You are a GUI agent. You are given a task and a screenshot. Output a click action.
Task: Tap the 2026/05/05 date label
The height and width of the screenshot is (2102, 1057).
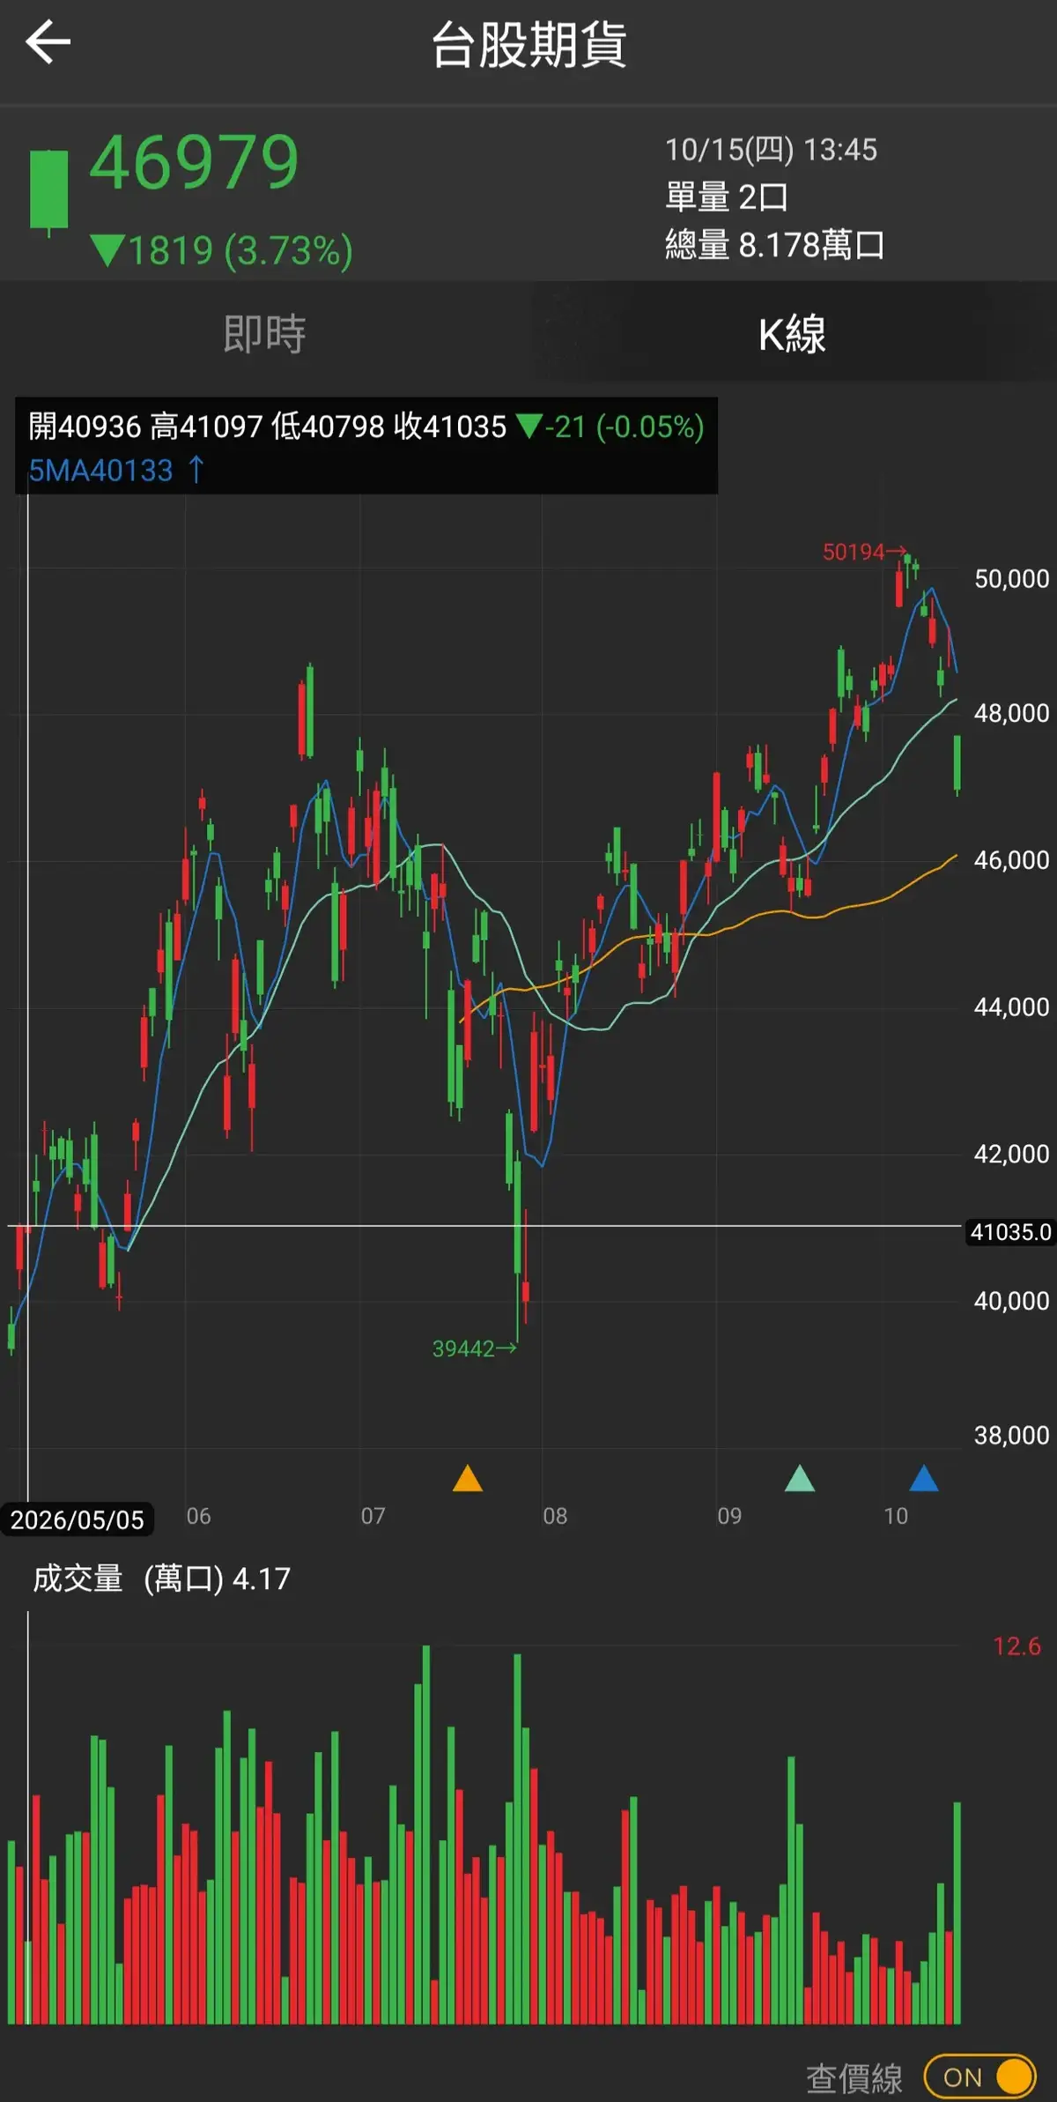click(x=78, y=1519)
